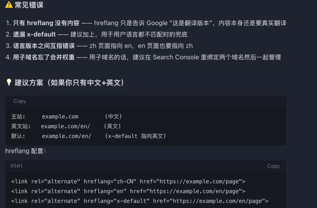Click the 建议方案 heading text

tap(69, 82)
